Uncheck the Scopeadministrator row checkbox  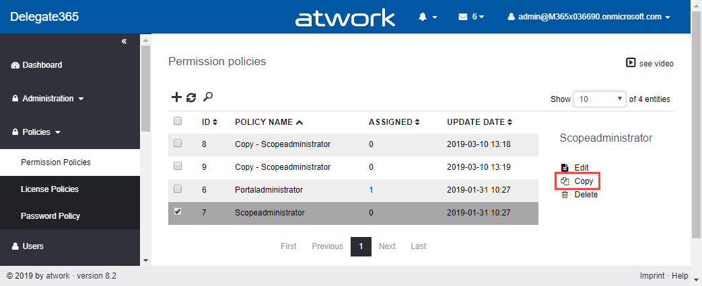[178, 211]
